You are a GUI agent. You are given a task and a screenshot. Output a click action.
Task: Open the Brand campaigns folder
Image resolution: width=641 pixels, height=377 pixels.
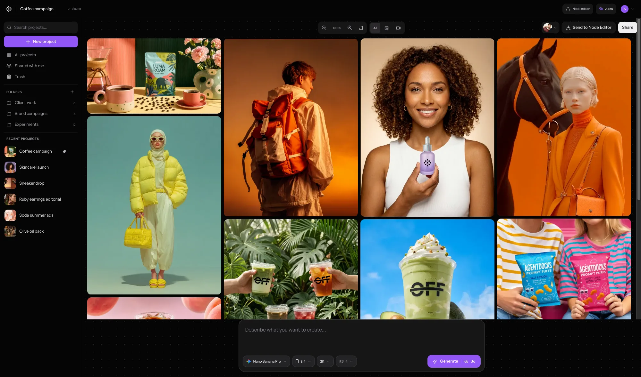tap(41, 114)
